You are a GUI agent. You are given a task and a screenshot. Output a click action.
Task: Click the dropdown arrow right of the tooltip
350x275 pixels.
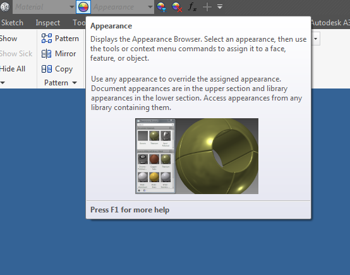(316, 39)
